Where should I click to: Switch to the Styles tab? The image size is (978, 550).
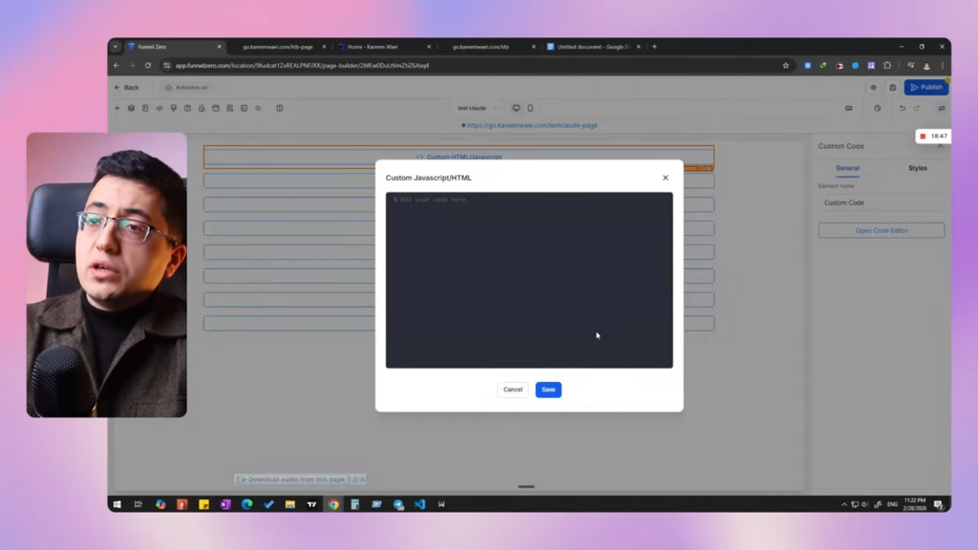[917, 168]
